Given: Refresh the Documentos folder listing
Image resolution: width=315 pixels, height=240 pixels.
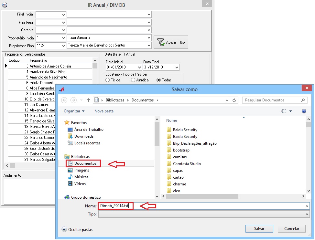Looking at the screenshot, I should 234,100.
